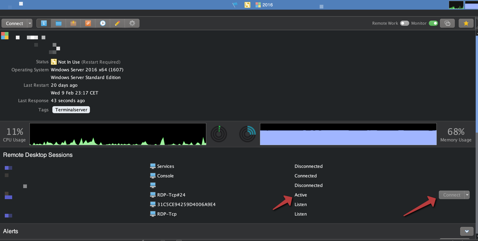Select the Console session row

coord(165,176)
